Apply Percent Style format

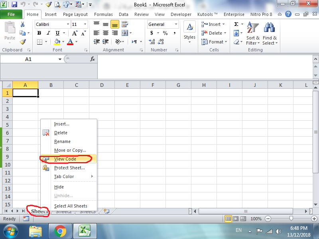click(165, 33)
